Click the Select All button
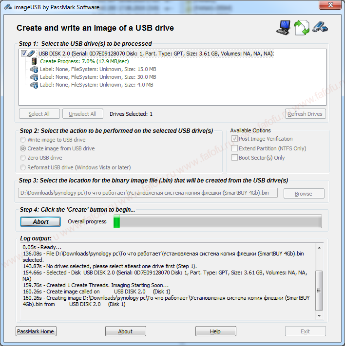Screen dimensions: 345x346 [39, 114]
